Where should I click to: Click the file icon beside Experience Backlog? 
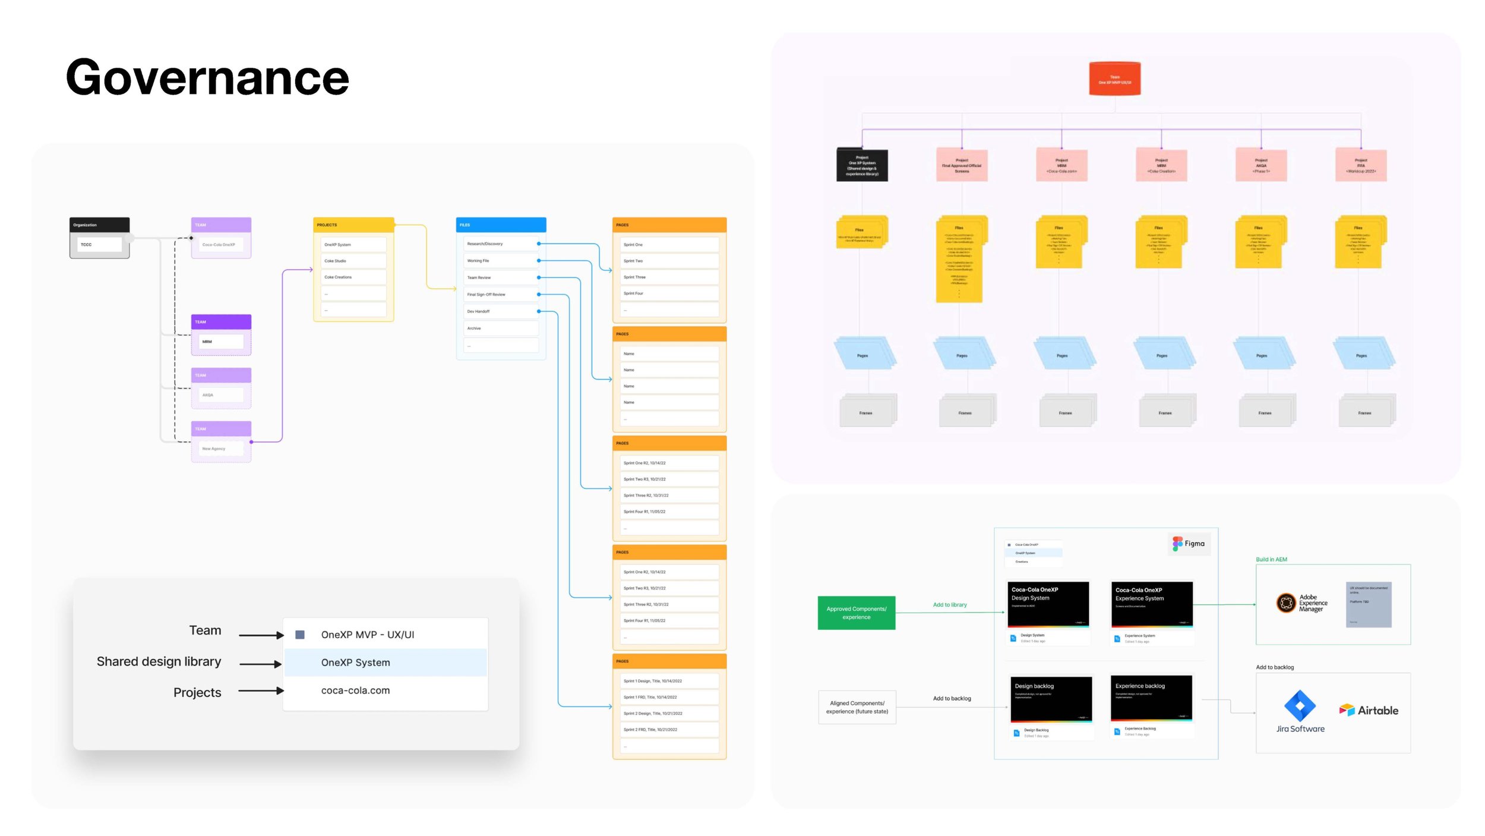click(x=1117, y=731)
